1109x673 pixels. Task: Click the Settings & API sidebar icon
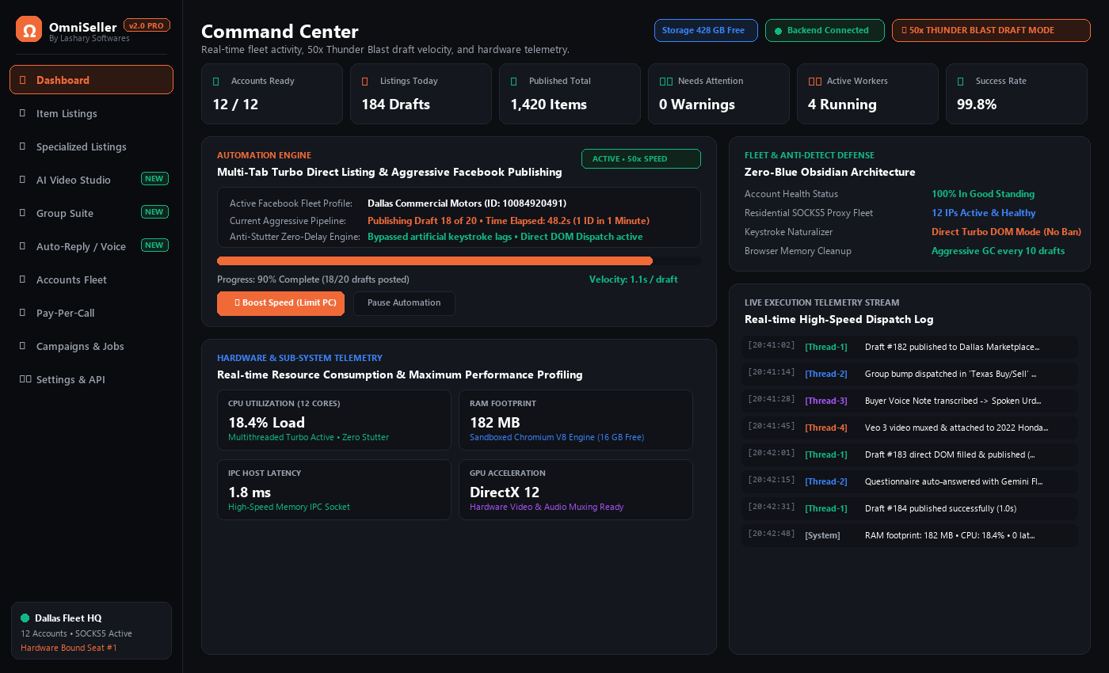pyautogui.click(x=25, y=379)
